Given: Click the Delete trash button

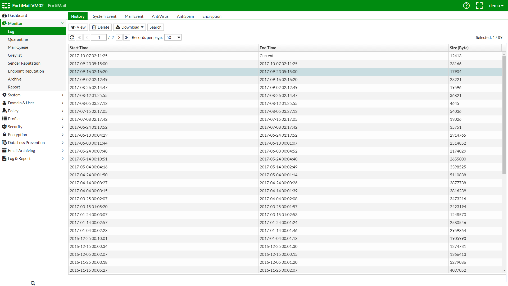Looking at the screenshot, I should click(101, 27).
